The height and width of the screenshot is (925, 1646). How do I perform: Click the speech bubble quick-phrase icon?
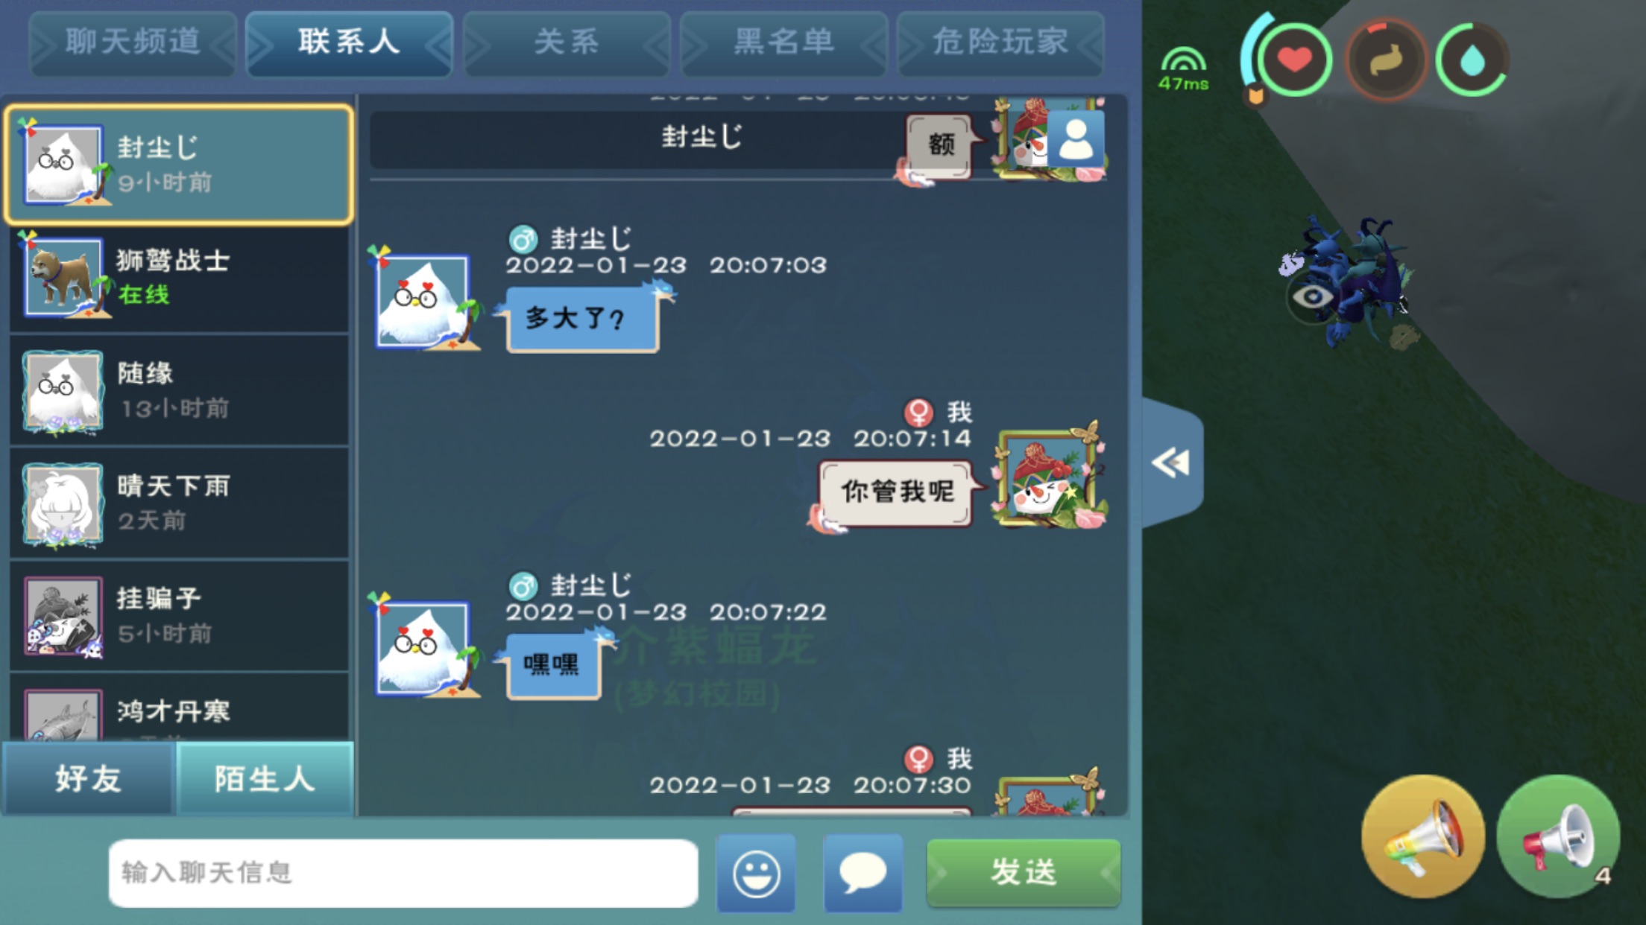[863, 873]
